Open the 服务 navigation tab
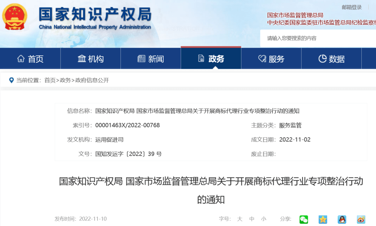 pyautogui.click(x=271, y=59)
